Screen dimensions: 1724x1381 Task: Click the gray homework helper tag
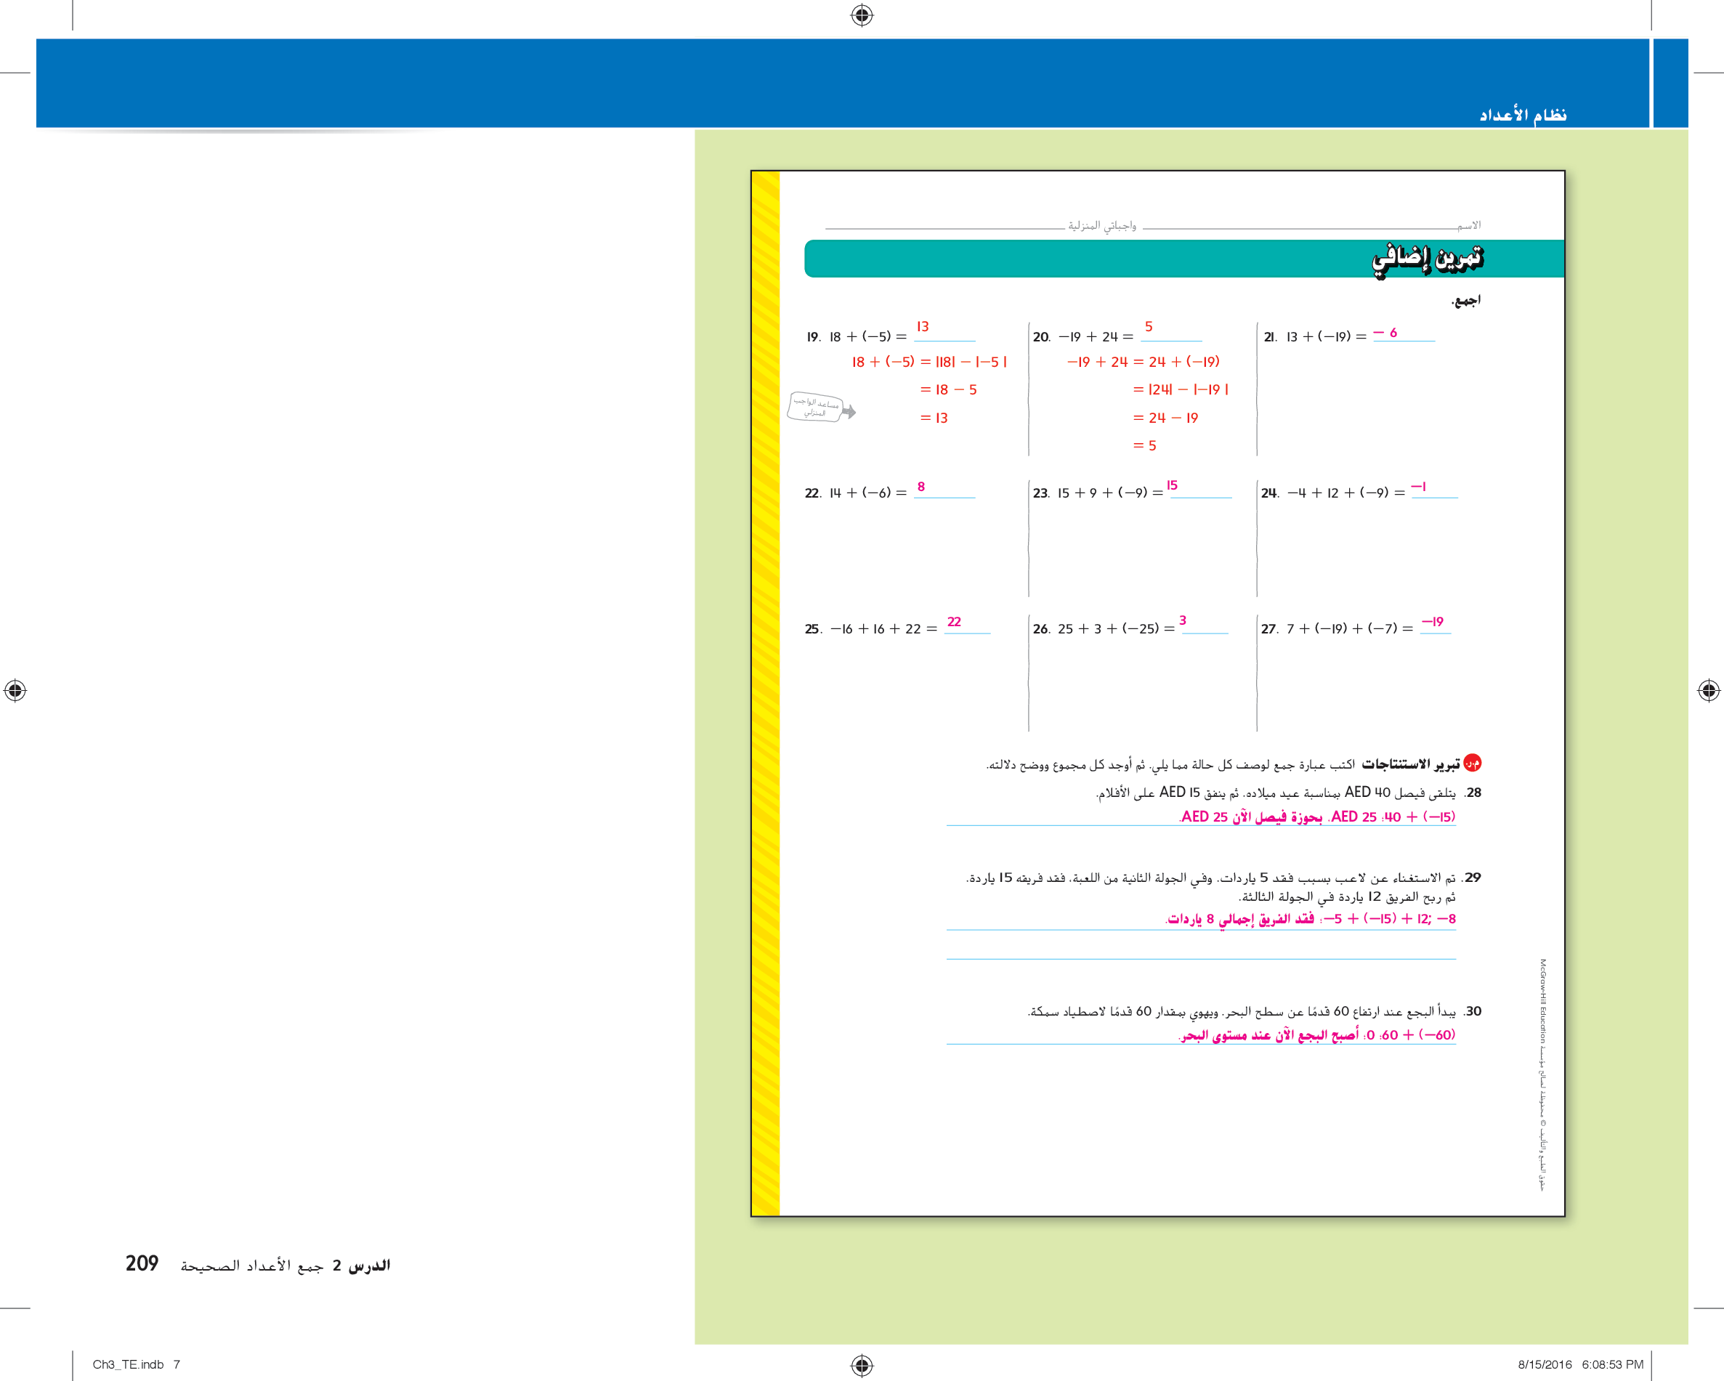point(815,407)
